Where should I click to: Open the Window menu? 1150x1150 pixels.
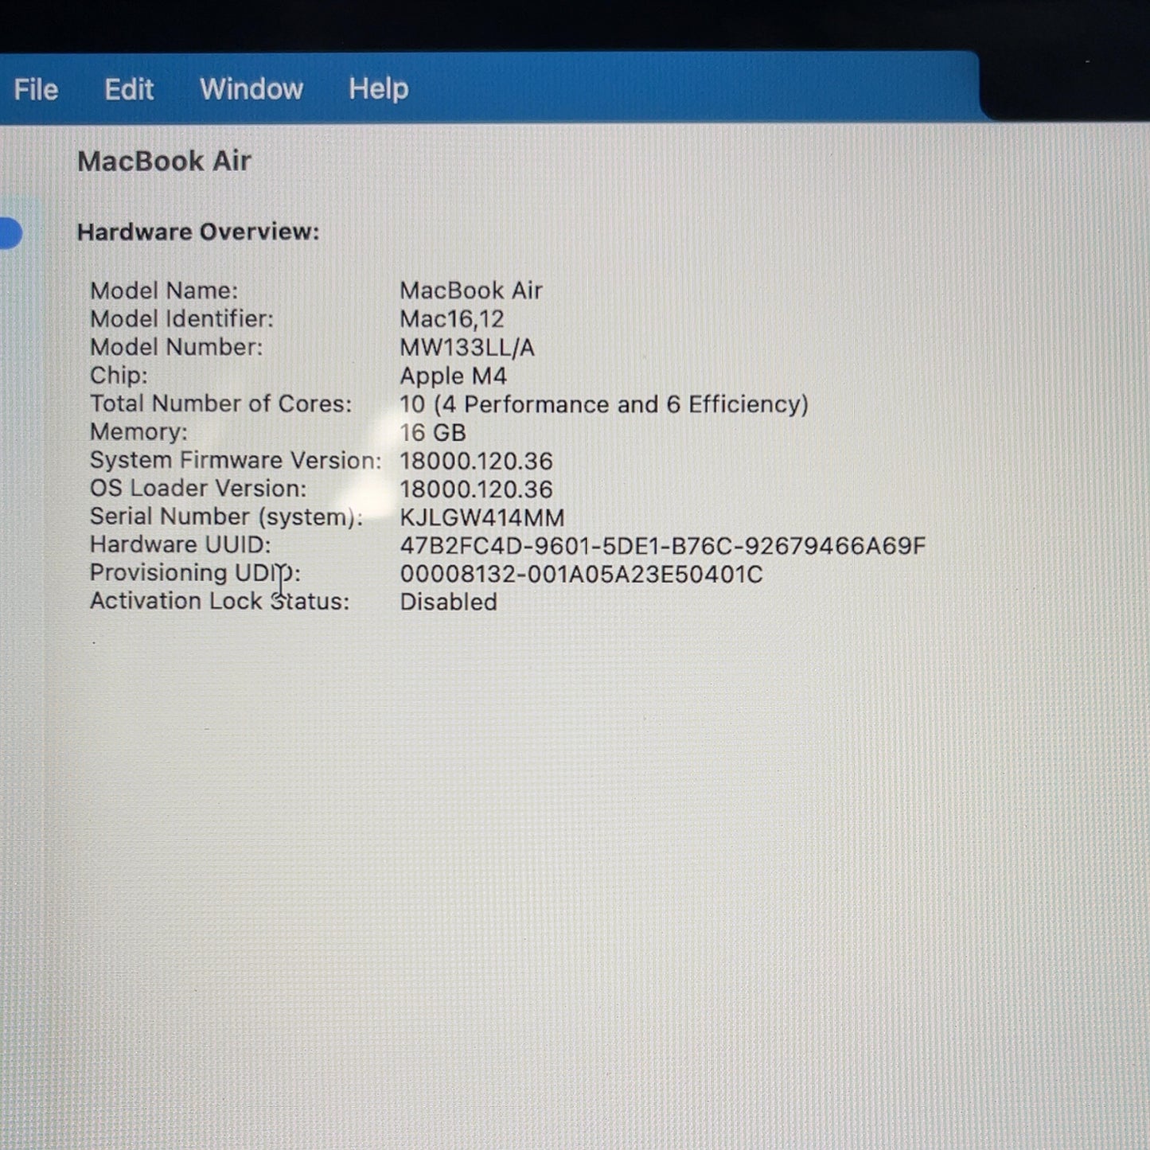pos(251,88)
